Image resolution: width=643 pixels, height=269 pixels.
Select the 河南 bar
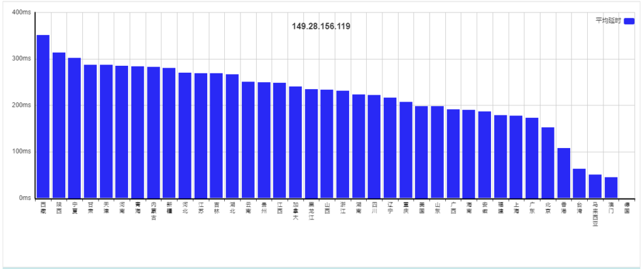tap(122, 132)
